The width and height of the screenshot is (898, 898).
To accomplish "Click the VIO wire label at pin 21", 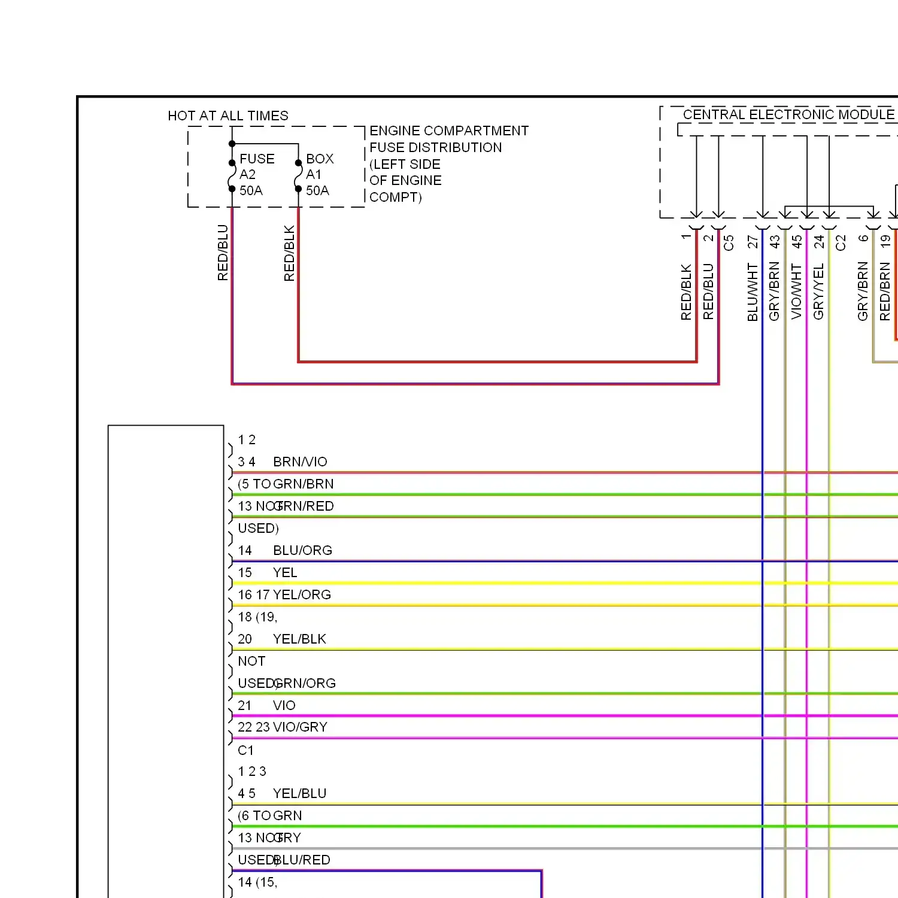I will point(284,705).
